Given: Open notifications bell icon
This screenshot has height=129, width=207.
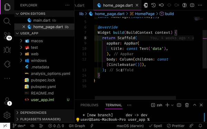Looking at the screenshot, I should tap(200, 126).
